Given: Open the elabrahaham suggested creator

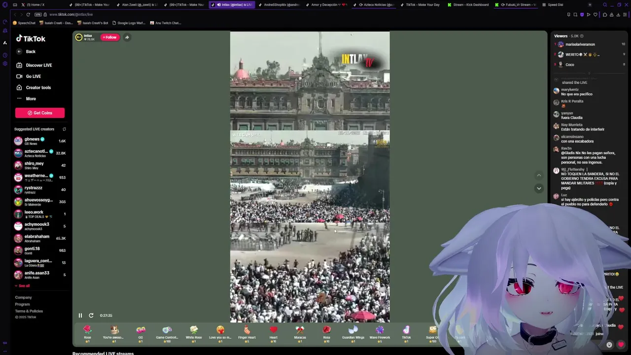Looking at the screenshot, I should (x=40, y=238).
